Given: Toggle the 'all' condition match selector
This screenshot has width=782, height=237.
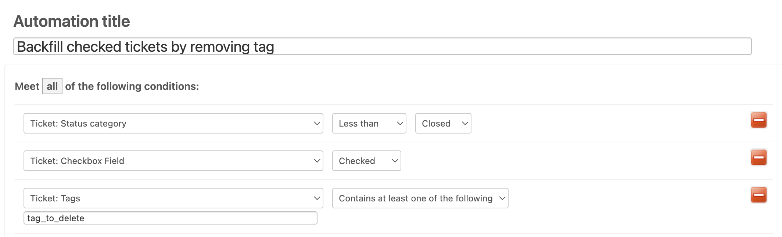Looking at the screenshot, I should (52, 86).
